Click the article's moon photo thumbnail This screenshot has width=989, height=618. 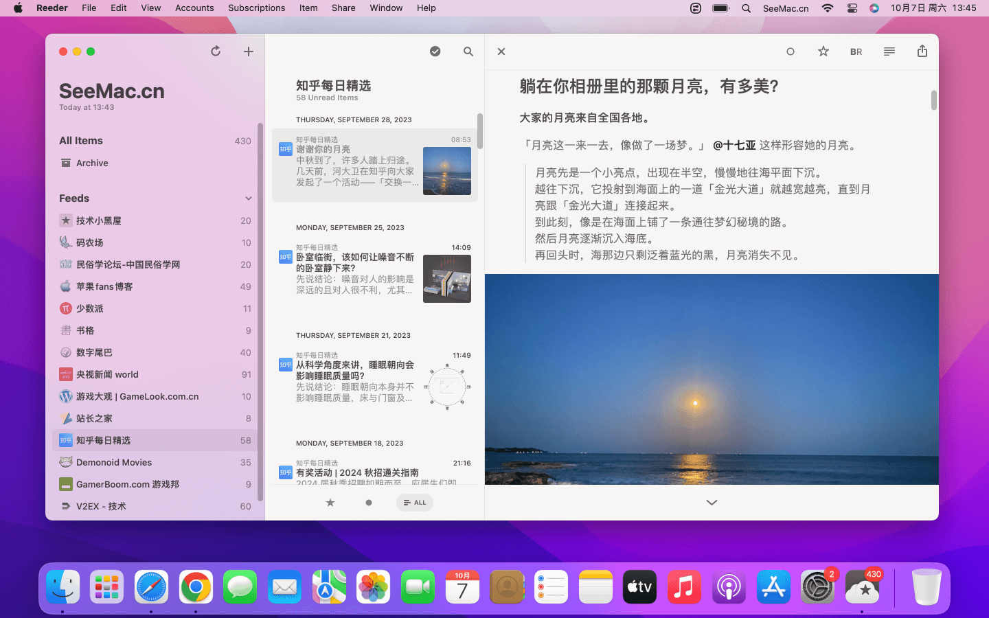coord(447,171)
